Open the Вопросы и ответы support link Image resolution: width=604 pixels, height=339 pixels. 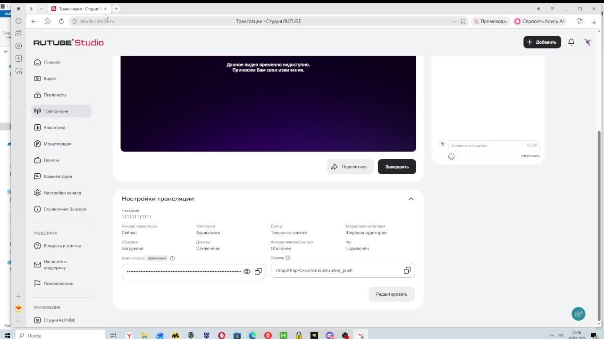pyautogui.click(x=61, y=246)
